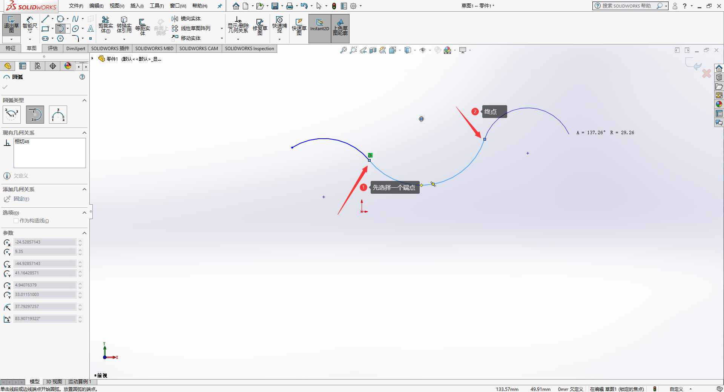
Task: Choose Centerpoint Arc type in arc panel
Action: click(12, 115)
